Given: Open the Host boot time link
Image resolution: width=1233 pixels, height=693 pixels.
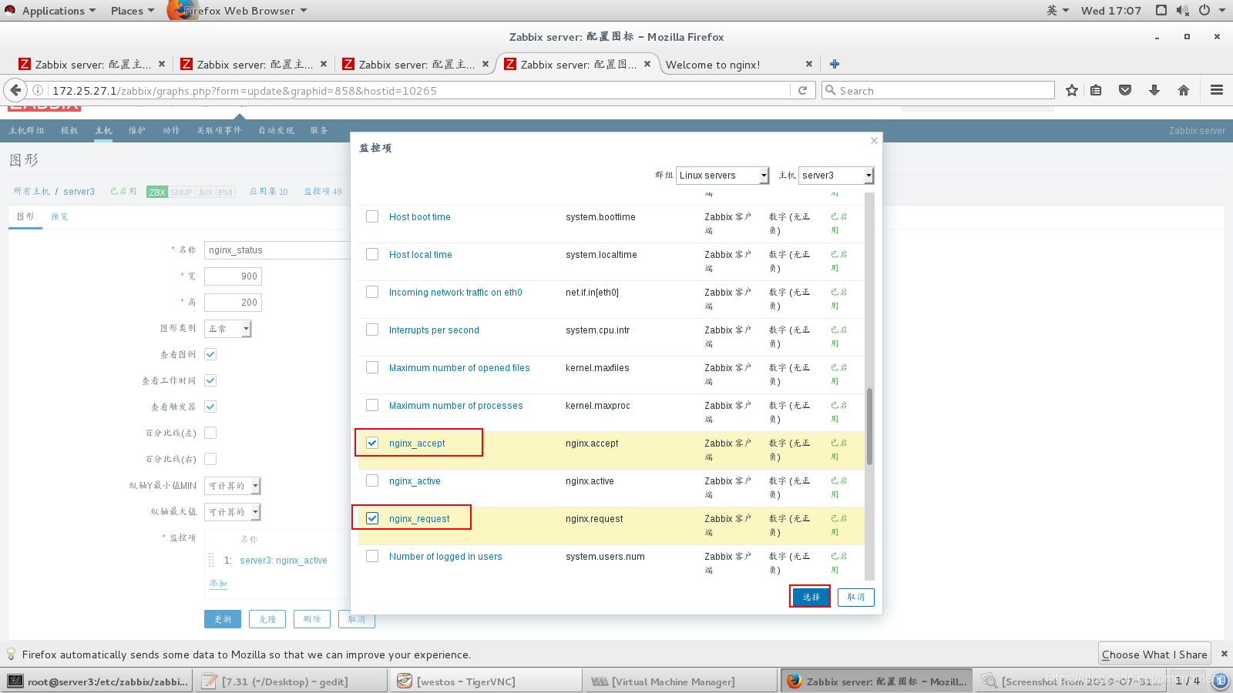Looking at the screenshot, I should tap(419, 216).
